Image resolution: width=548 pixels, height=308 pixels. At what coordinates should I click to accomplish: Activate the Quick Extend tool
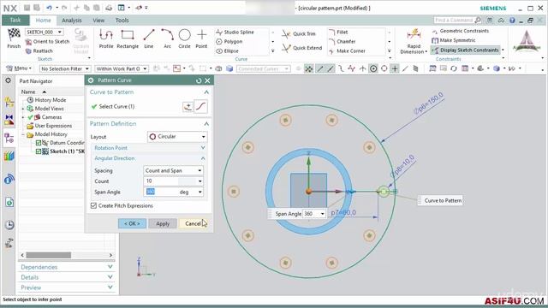coord(302,48)
